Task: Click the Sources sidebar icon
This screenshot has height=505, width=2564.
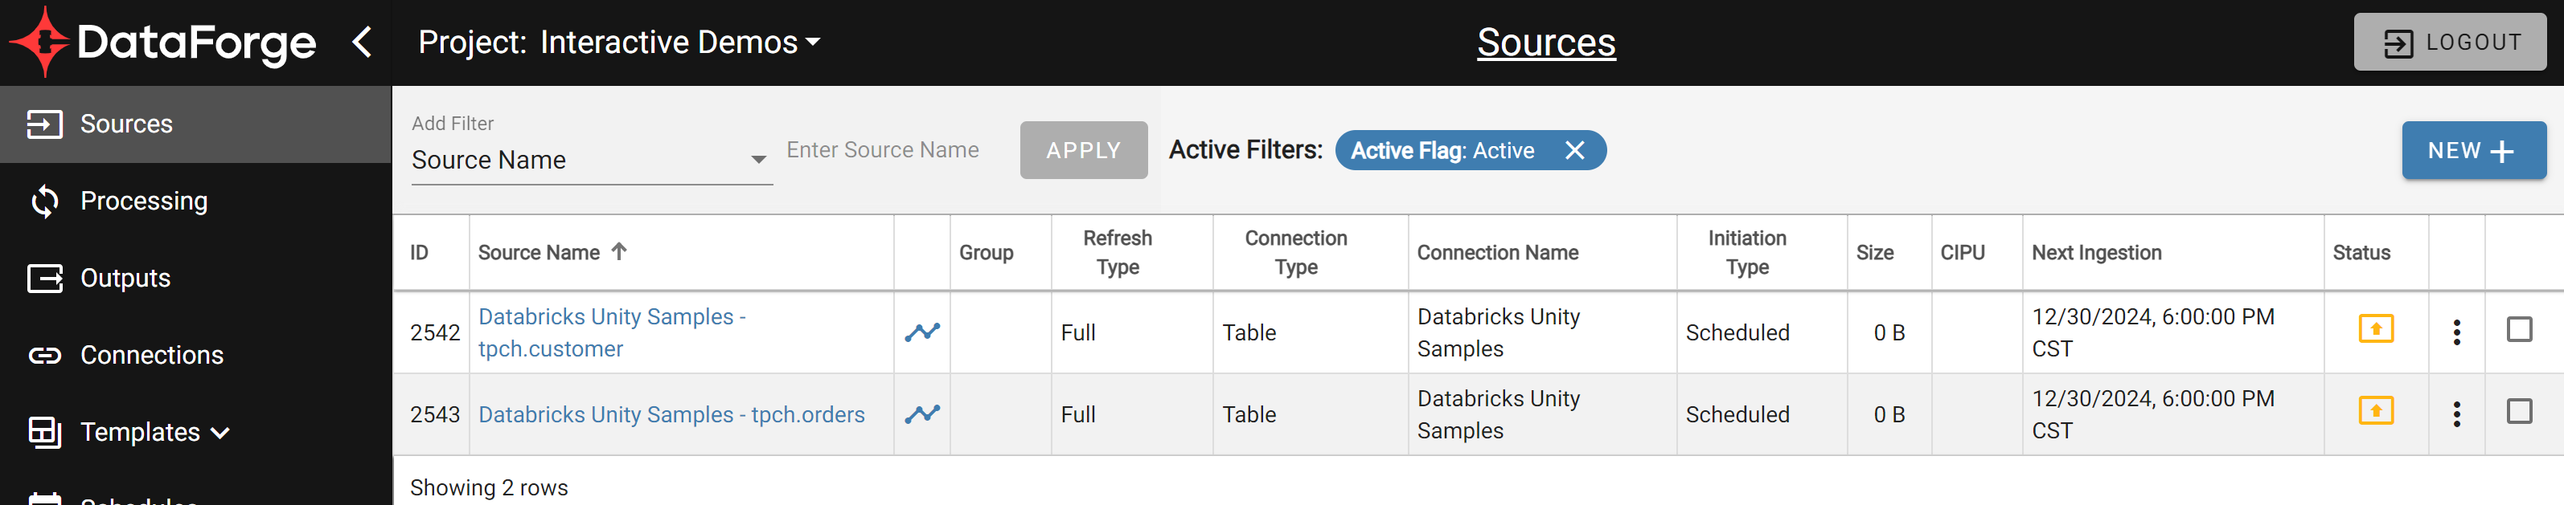Action: [x=45, y=124]
